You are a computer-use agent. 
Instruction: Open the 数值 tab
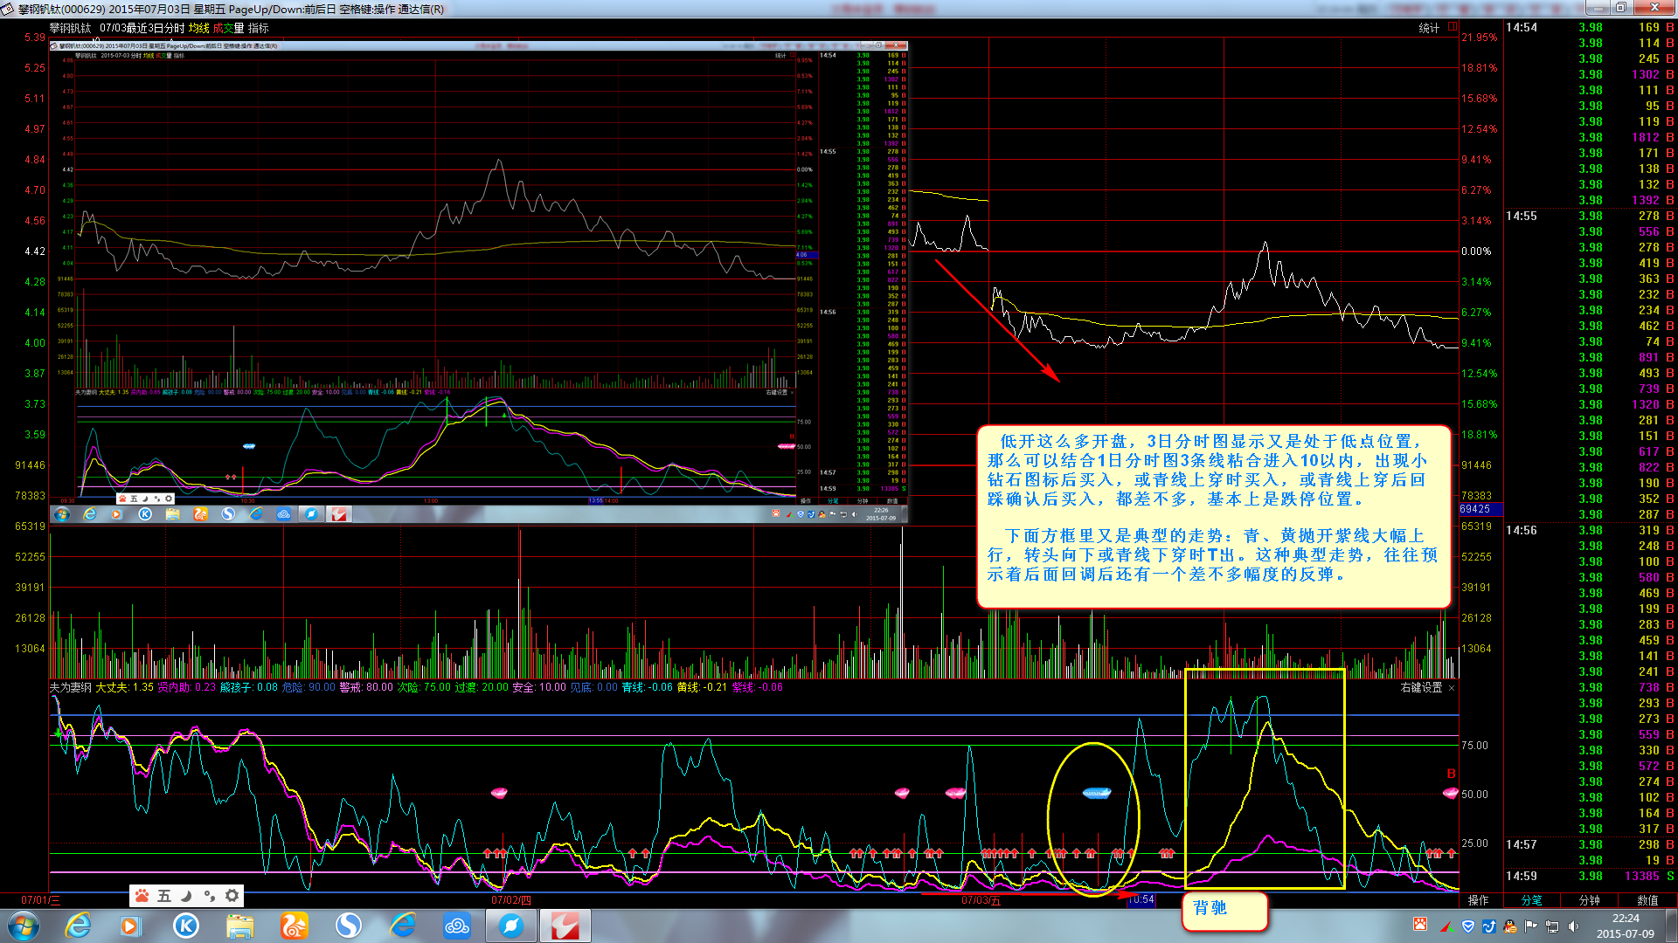pos(1647,900)
